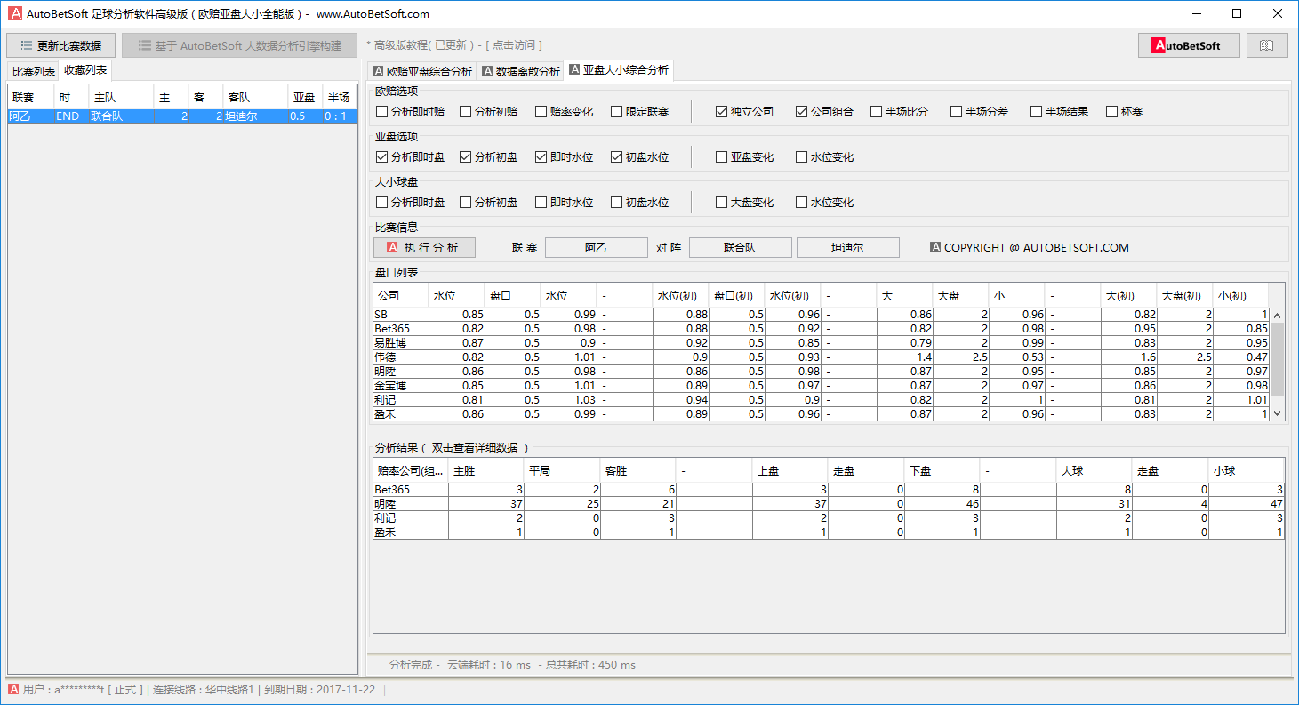Click the 阿乙 league button
Image resolution: width=1299 pixels, height=705 pixels.
tap(597, 248)
